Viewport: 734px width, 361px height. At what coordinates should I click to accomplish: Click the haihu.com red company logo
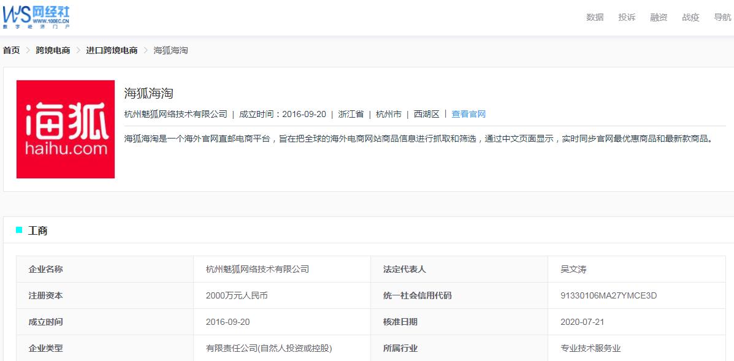click(66, 129)
